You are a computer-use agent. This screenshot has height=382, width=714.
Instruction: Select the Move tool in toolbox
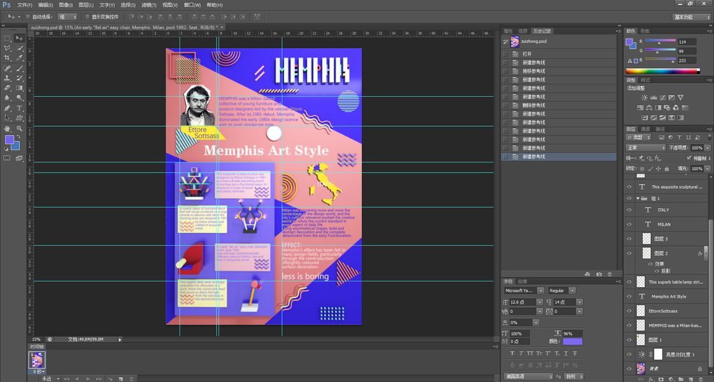coord(19,38)
